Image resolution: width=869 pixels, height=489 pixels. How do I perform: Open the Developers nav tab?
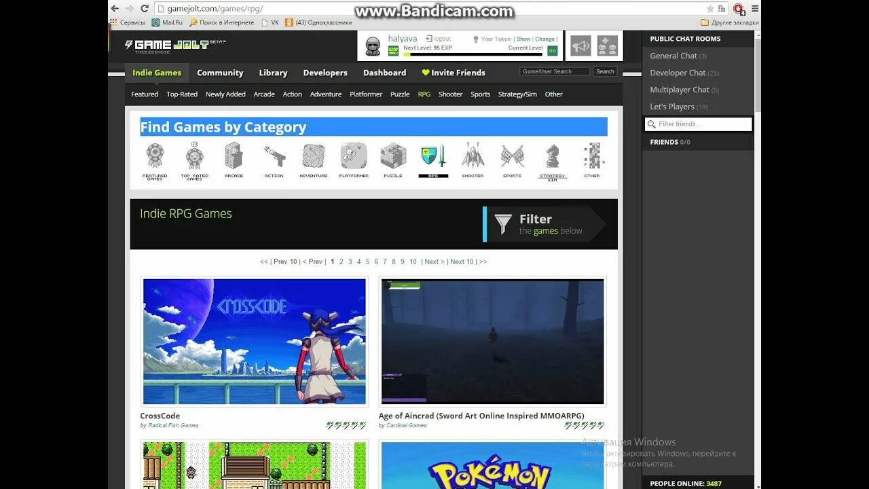click(325, 73)
